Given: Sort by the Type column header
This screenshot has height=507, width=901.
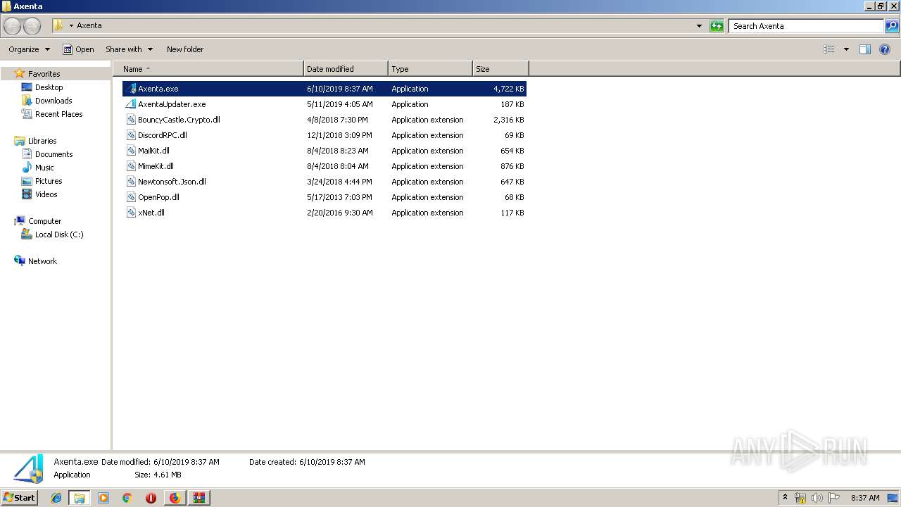Looking at the screenshot, I should (x=430, y=69).
